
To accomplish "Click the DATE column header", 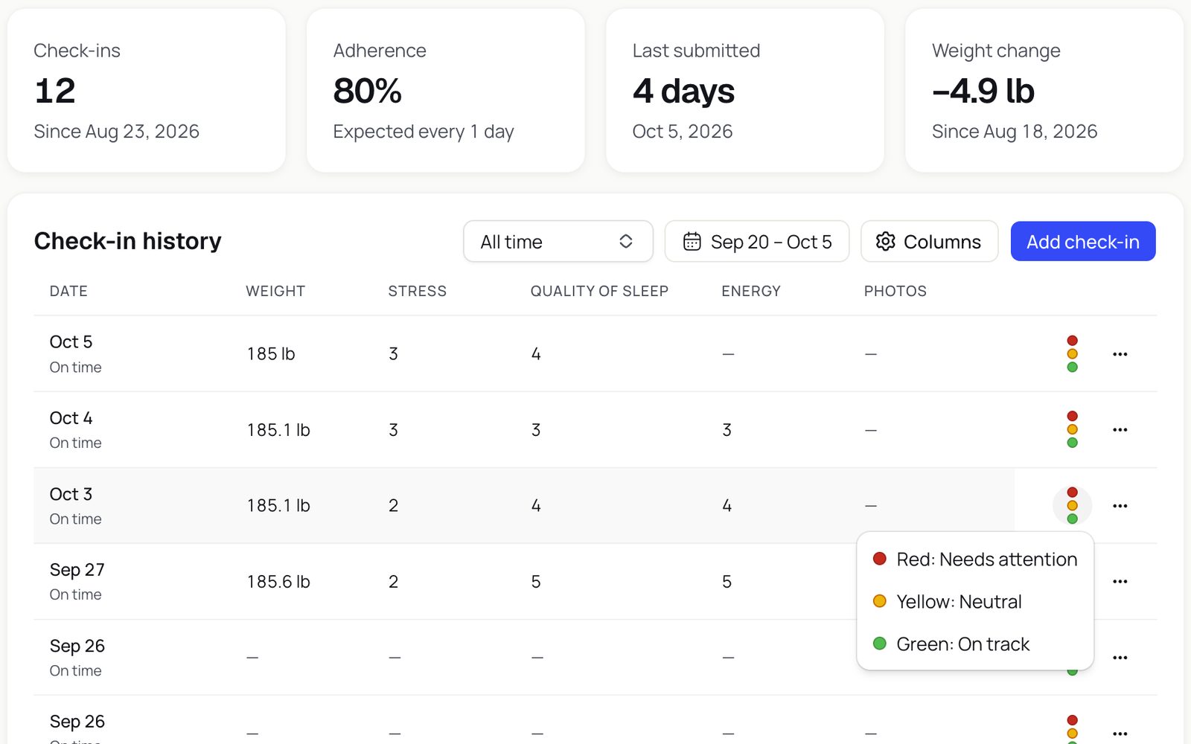I will [68, 292].
